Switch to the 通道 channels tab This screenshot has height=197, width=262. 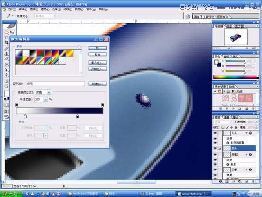(x=226, y=117)
